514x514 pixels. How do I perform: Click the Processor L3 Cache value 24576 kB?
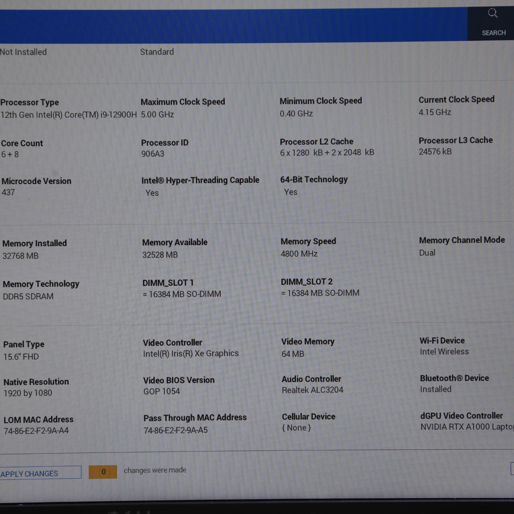tap(435, 151)
